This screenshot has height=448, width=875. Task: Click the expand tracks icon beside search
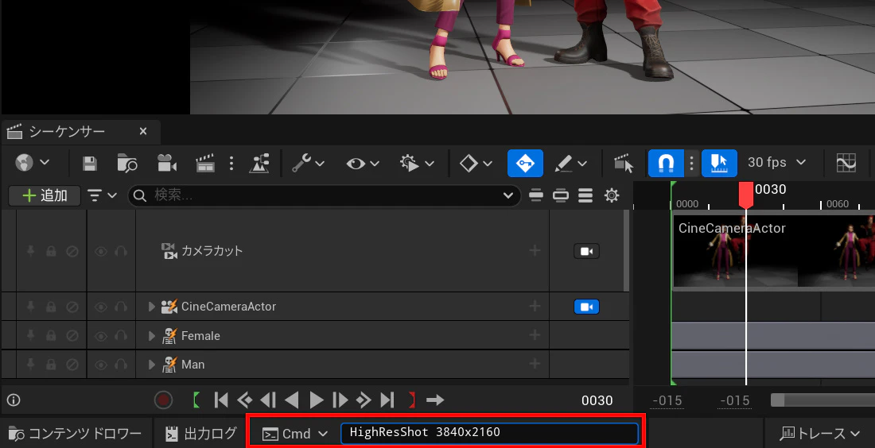click(560, 195)
